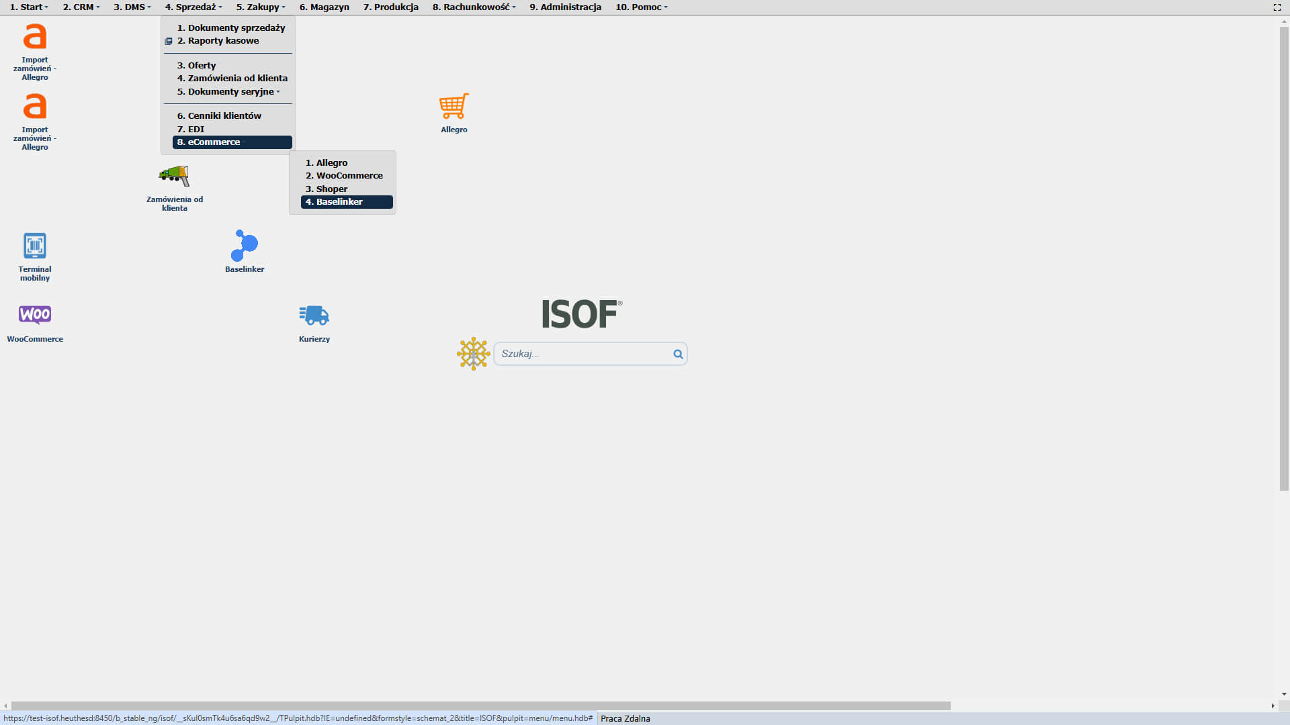Click the scroll up arrow on vertical scrollbar
Viewport: 1290px width, 725px height.
click(1284, 21)
